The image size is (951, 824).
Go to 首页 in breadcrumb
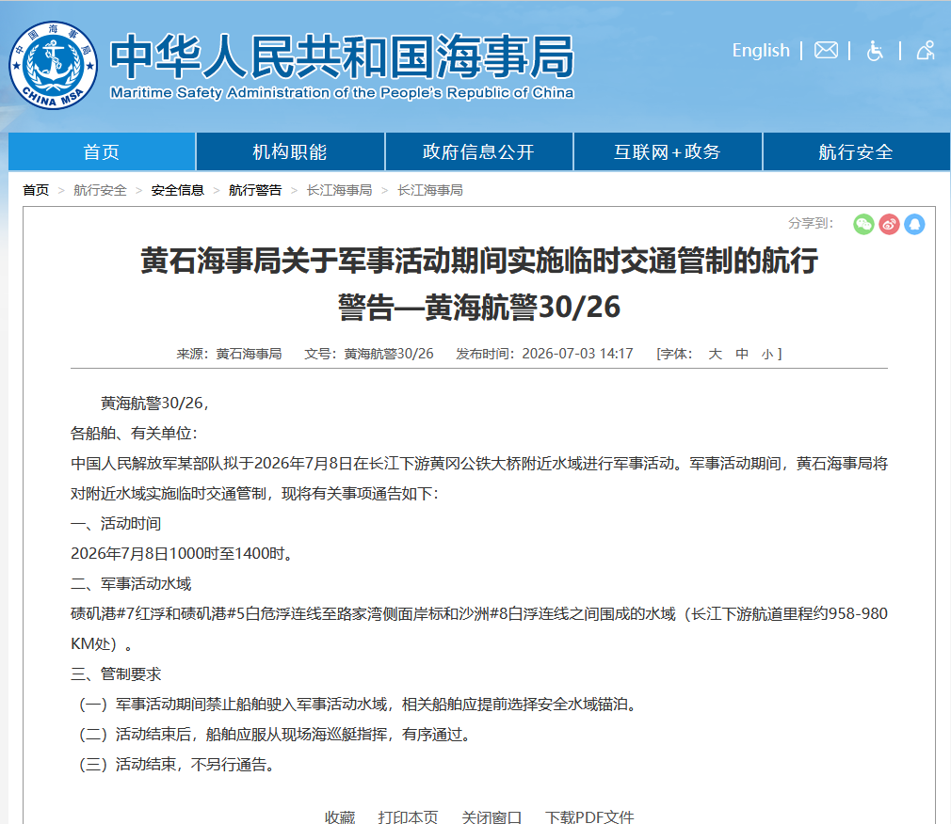tap(36, 190)
